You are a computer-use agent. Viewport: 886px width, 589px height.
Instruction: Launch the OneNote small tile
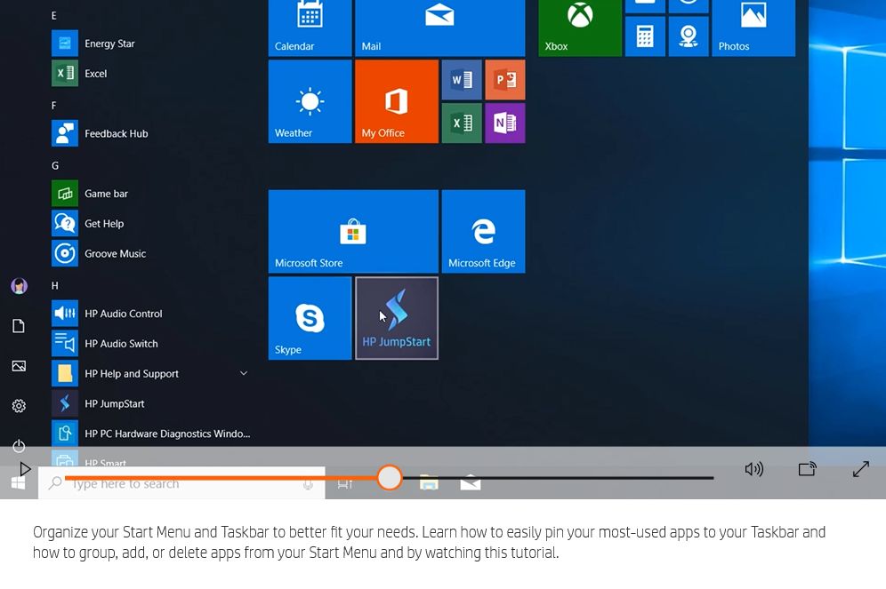coord(504,123)
